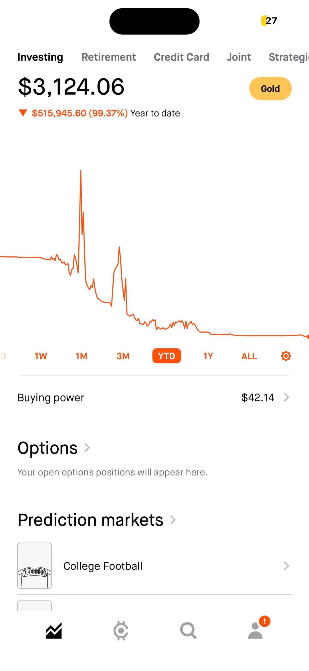
Task: Expand the Buying power chevron
Action: (x=286, y=397)
